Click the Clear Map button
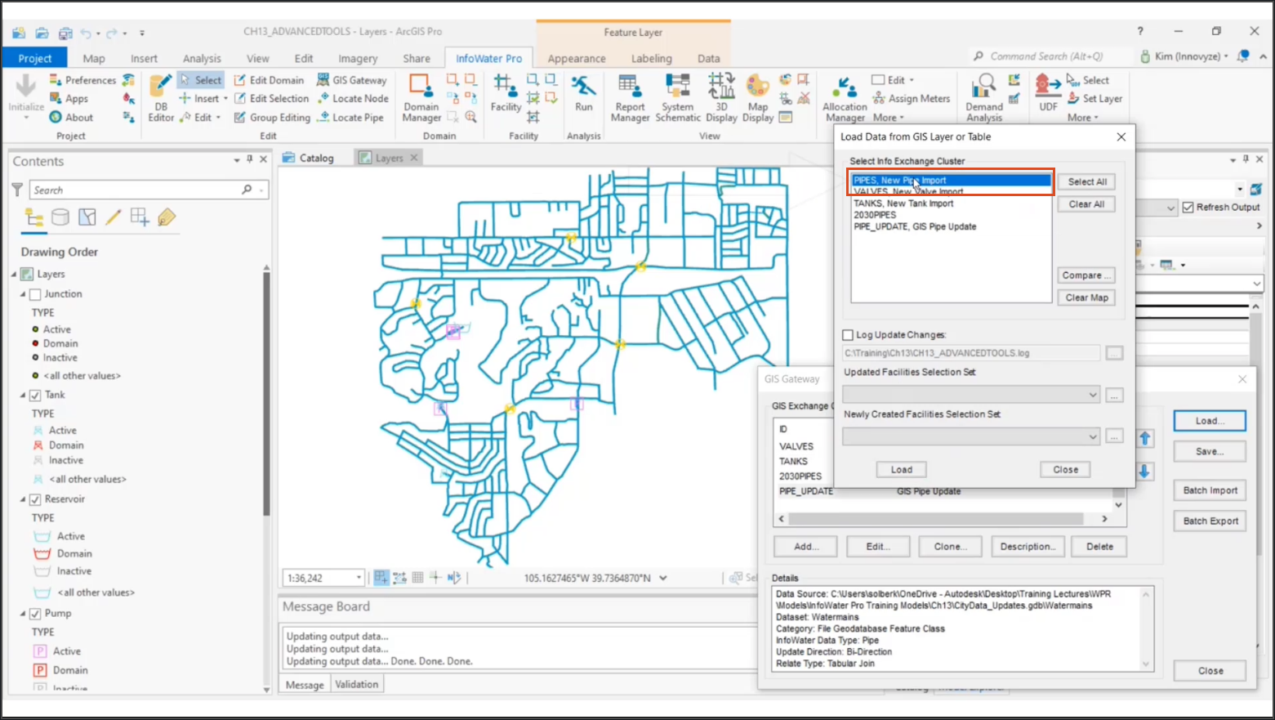The image size is (1275, 720). (x=1087, y=297)
